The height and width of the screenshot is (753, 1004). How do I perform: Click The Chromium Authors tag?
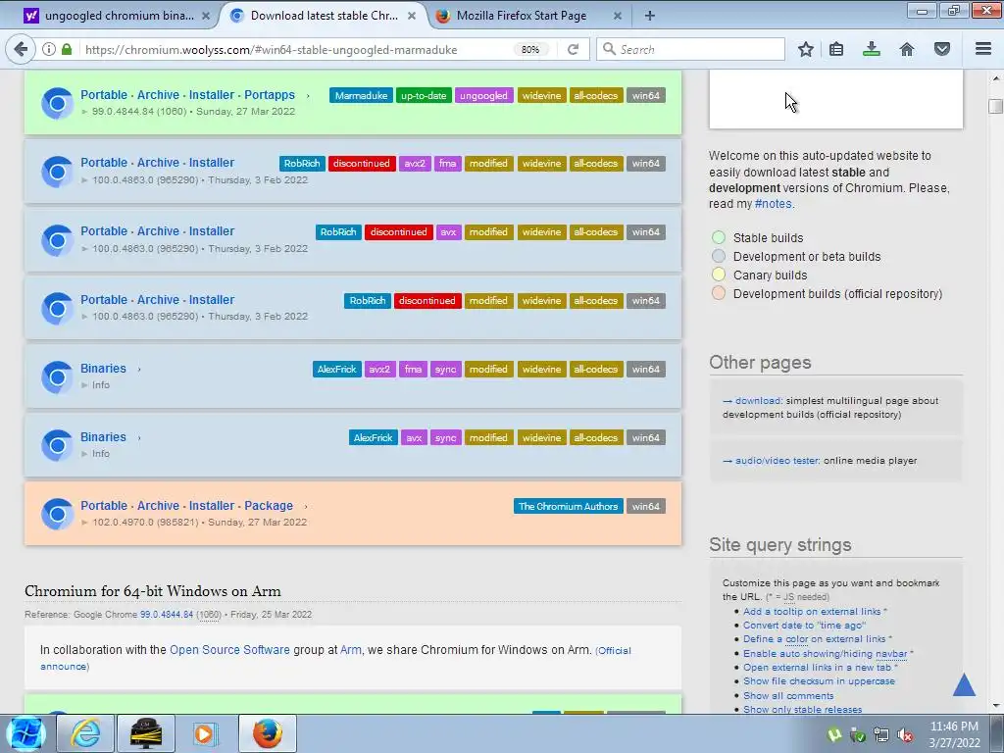pyautogui.click(x=568, y=507)
